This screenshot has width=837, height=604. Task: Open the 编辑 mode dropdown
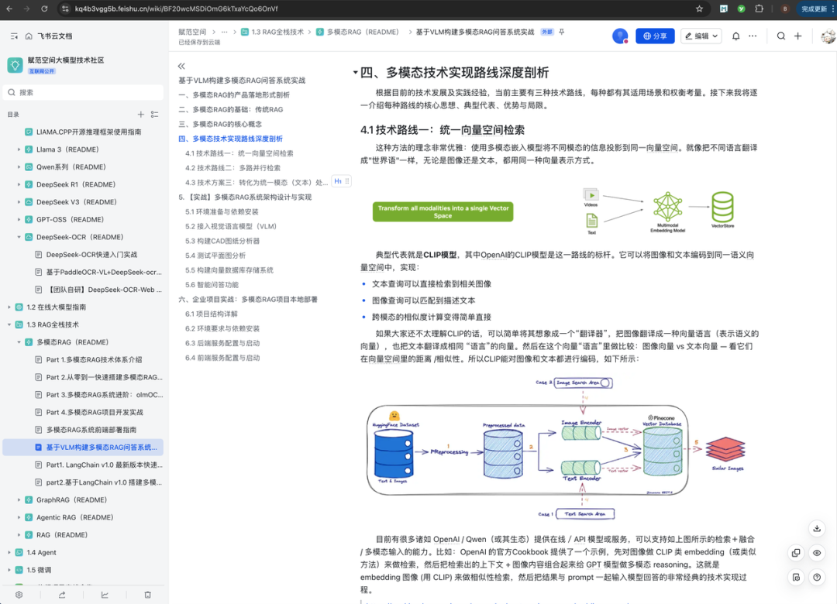701,36
